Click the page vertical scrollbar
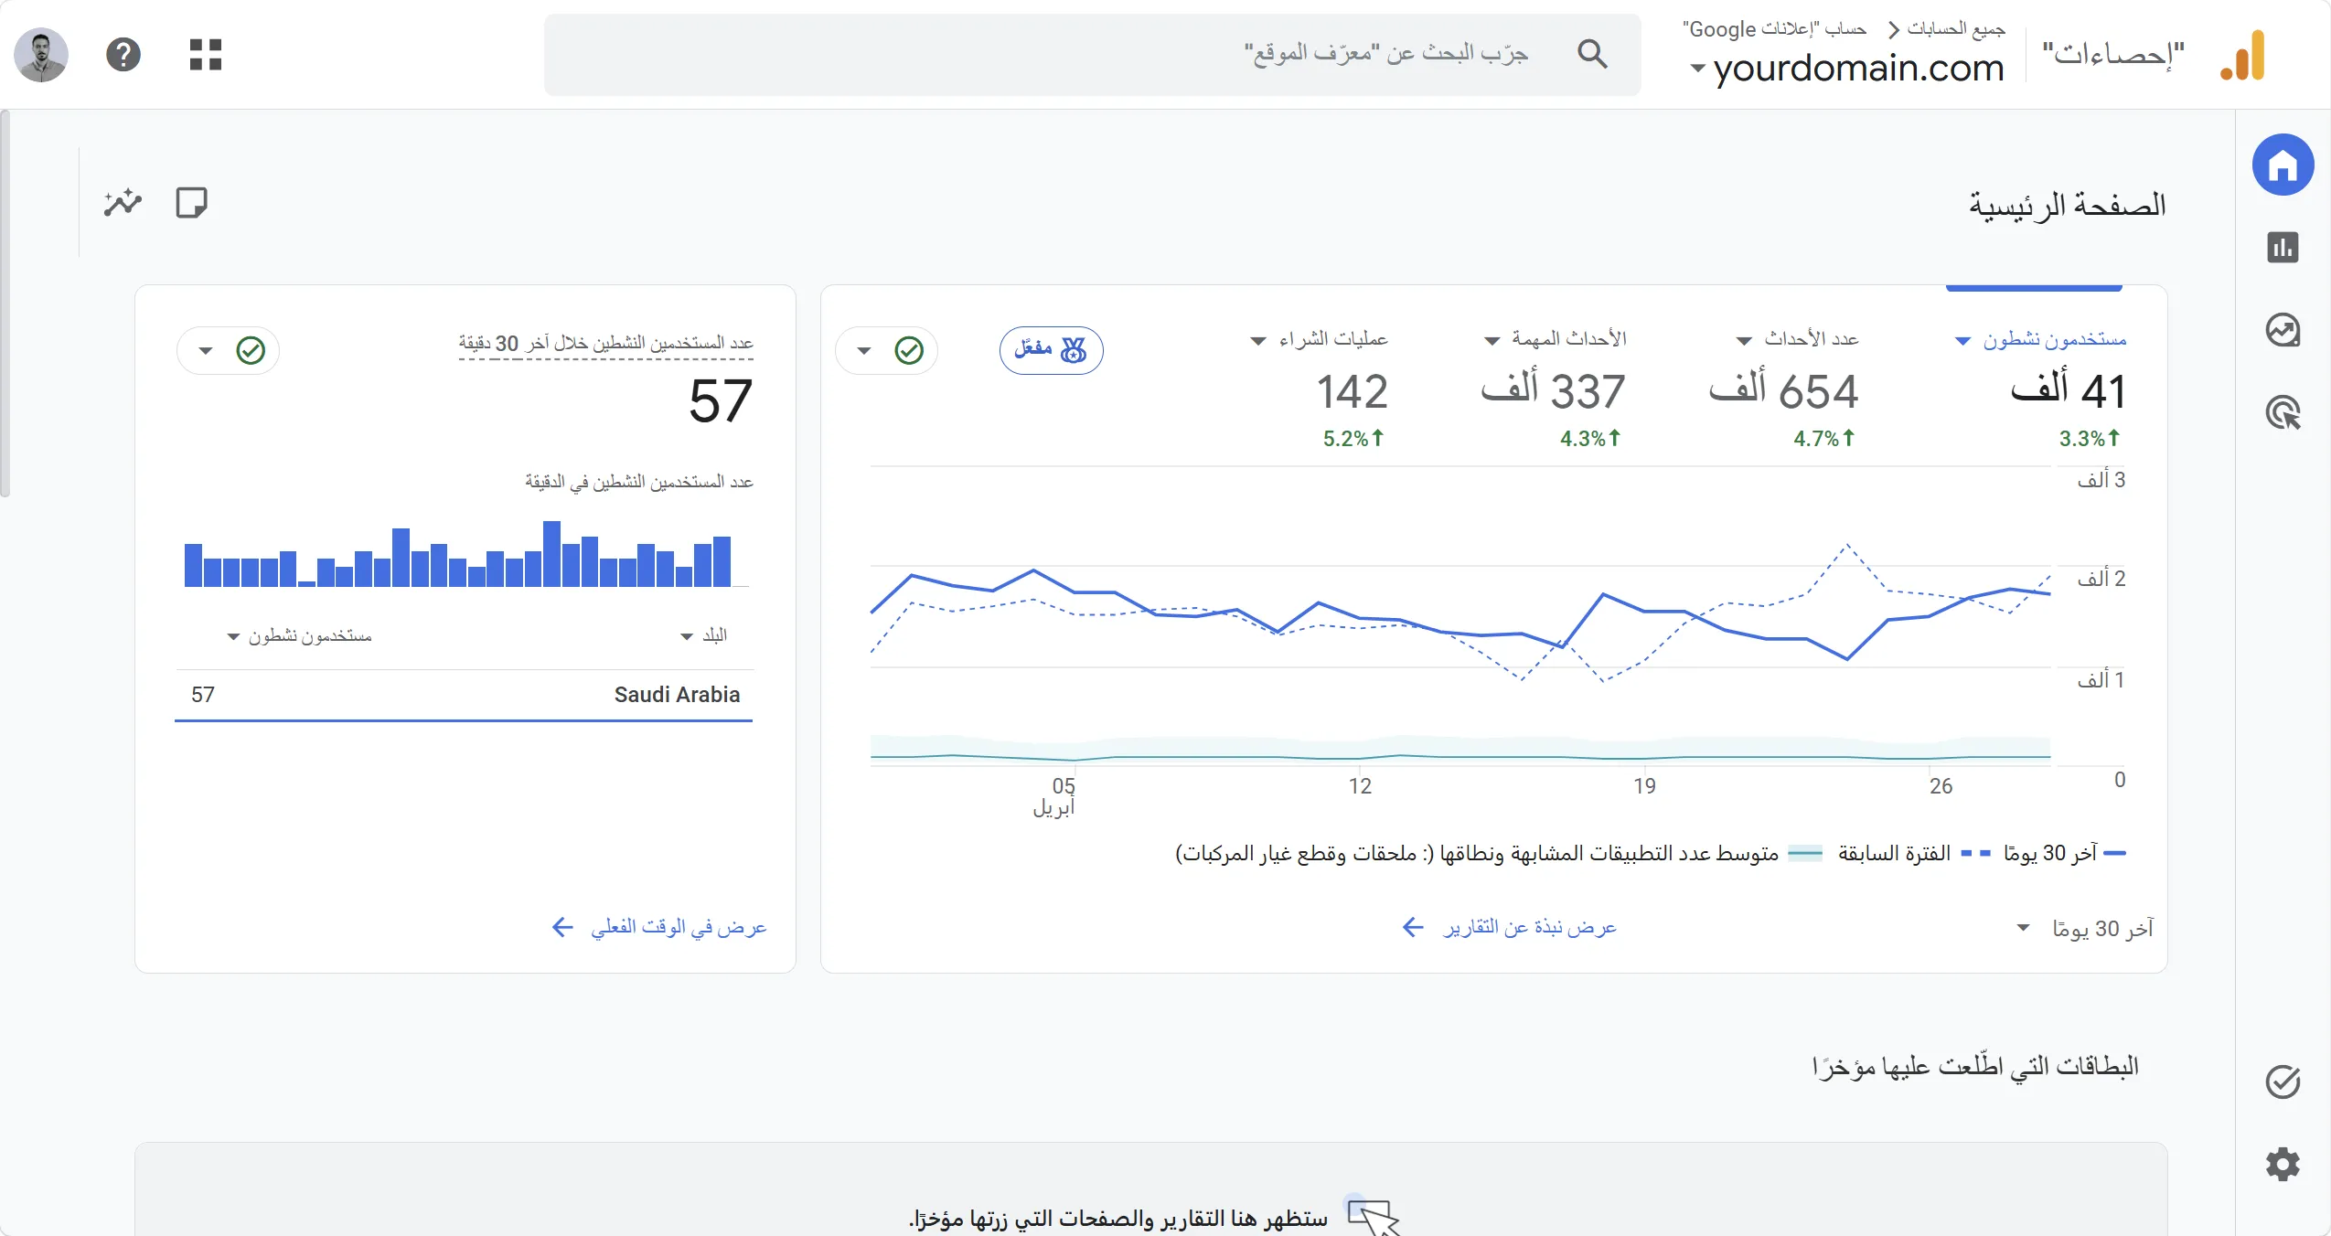Image resolution: width=2331 pixels, height=1236 pixels. click(5, 304)
